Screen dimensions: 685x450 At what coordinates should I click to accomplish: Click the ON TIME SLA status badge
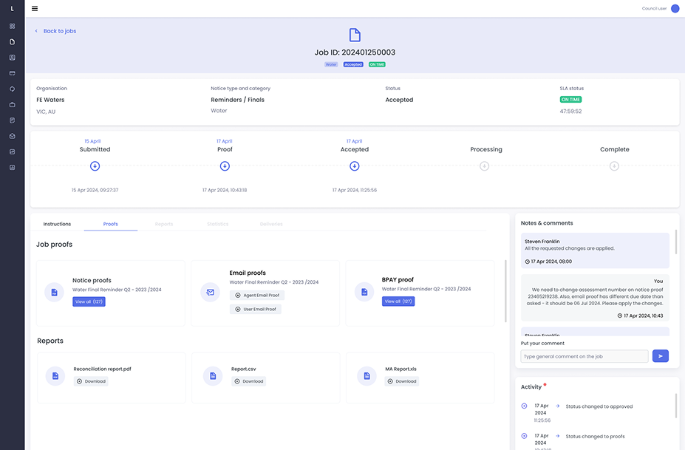[570, 100]
